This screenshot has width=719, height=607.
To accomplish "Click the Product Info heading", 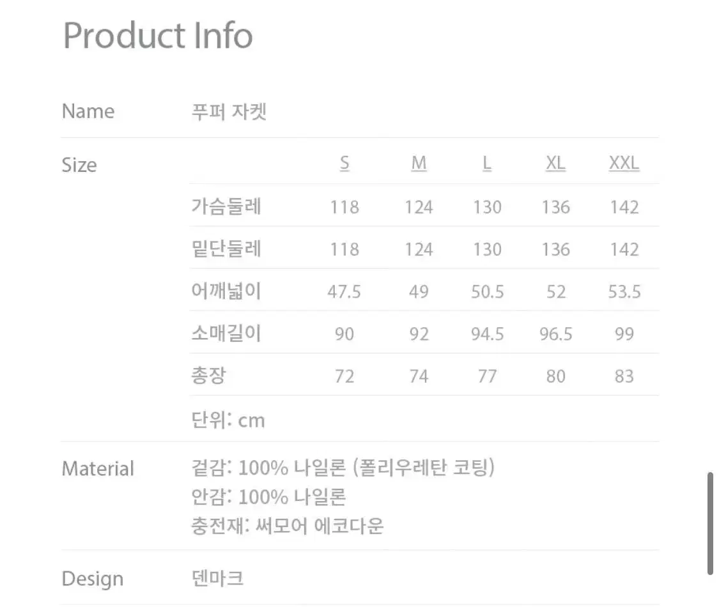I will [158, 35].
